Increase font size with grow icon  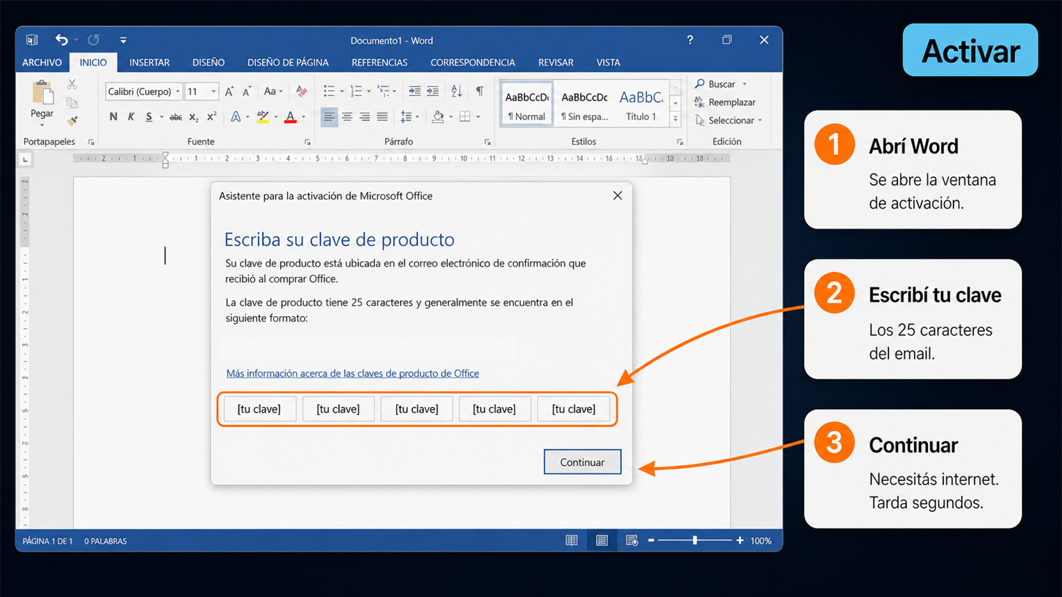click(x=230, y=91)
